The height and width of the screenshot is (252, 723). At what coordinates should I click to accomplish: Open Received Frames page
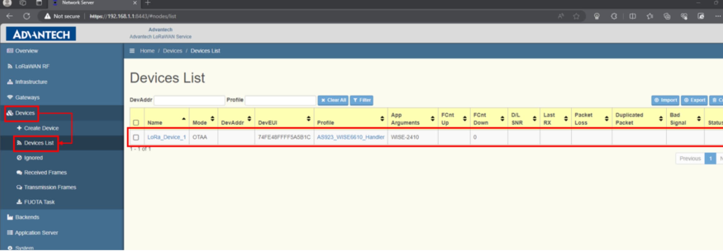pyautogui.click(x=42, y=173)
